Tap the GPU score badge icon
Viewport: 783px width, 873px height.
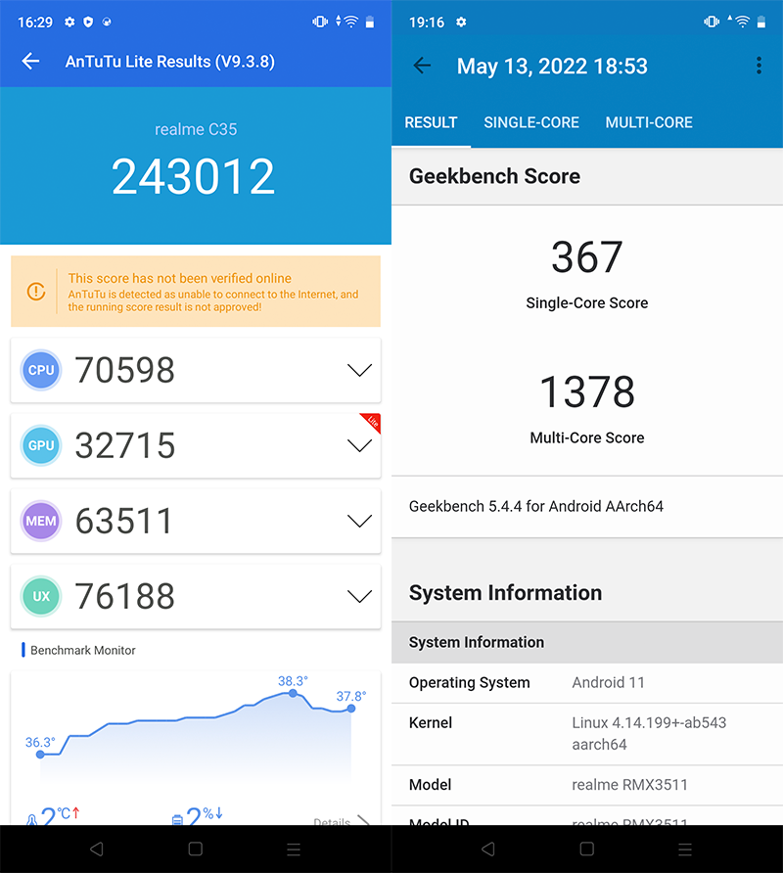coord(41,445)
